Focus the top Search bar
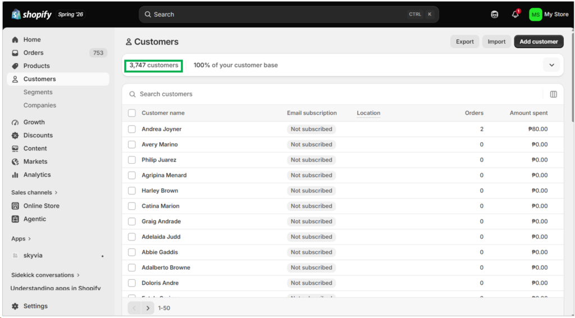Image resolution: width=575 pixels, height=318 pixels. 289,14
